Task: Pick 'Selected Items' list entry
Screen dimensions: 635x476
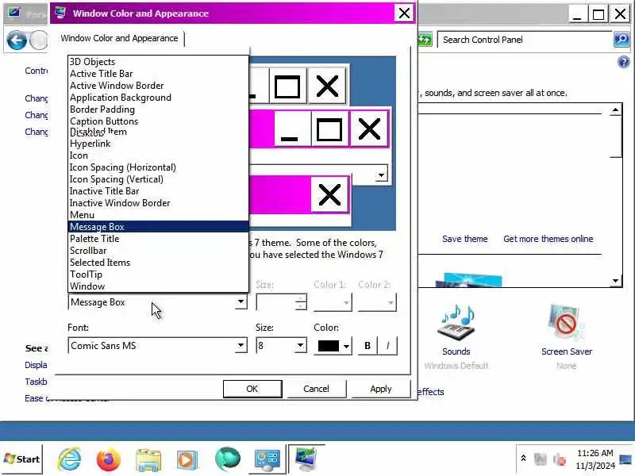Action: coord(158,263)
